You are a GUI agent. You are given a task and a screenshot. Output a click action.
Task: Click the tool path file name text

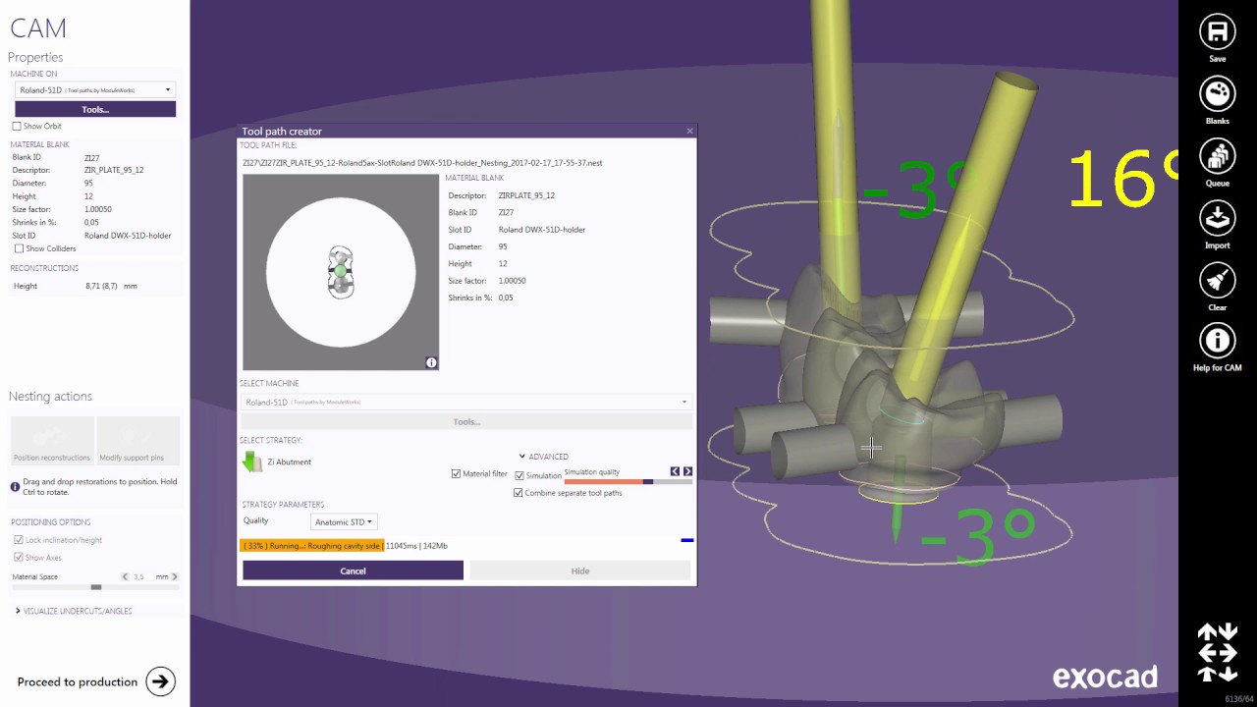coord(422,163)
